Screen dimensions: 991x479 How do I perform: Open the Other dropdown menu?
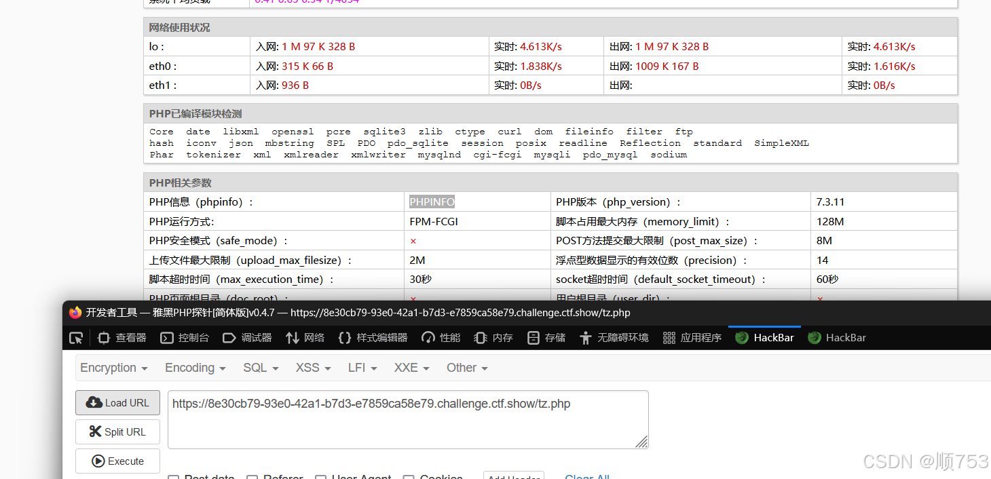tap(468, 368)
